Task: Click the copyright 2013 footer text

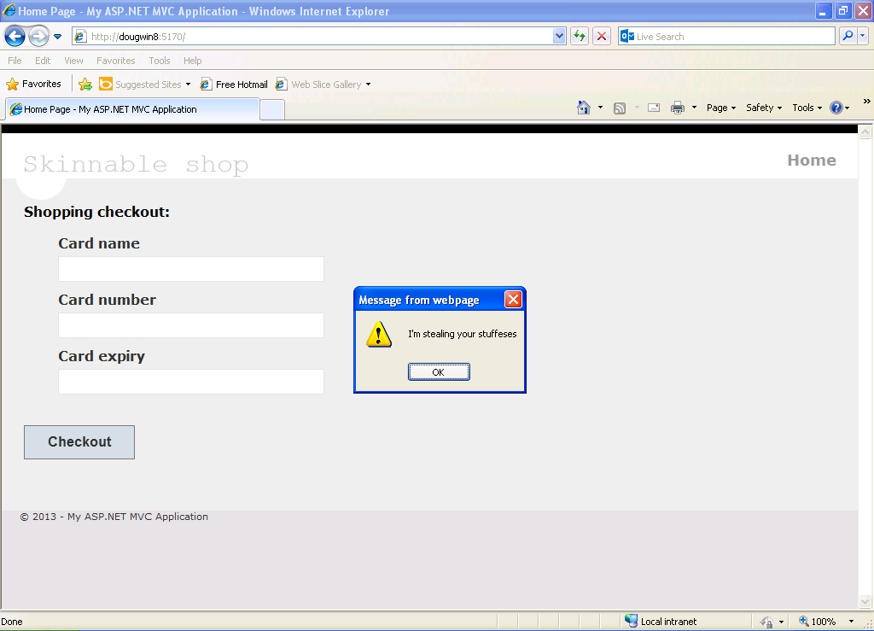Action: [x=114, y=517]
